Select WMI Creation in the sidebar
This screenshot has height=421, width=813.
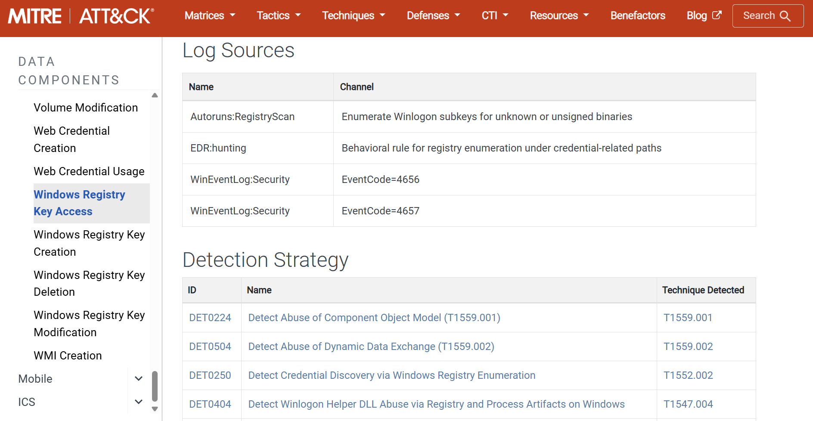[68, 356]
